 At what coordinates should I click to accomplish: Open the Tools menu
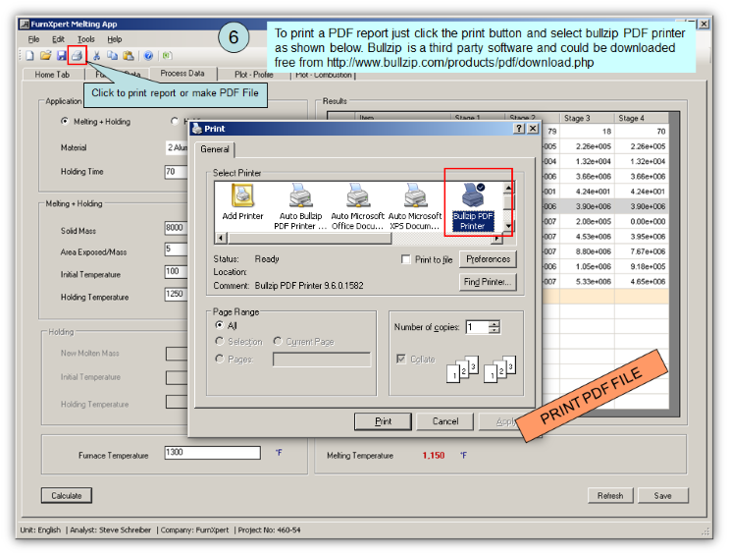click(x=86, y=39)
